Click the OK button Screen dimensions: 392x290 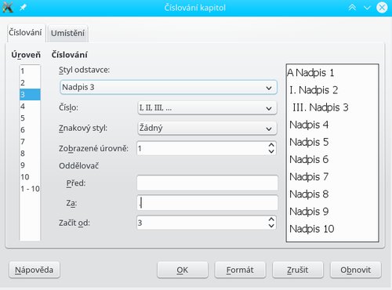183,270
